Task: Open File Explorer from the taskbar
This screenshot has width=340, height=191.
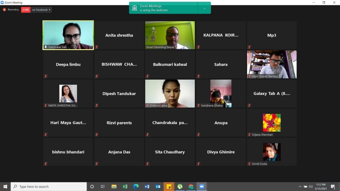Action: (114, 186)
